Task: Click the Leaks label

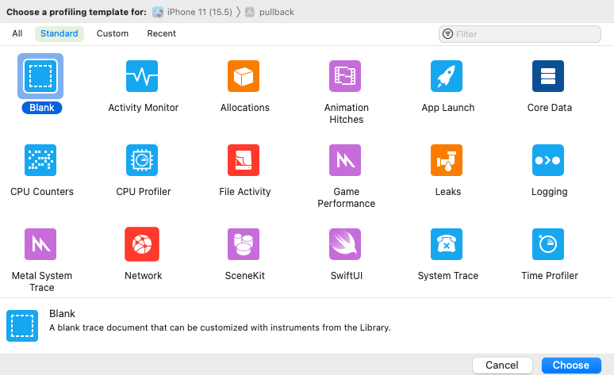Action: 448,192
